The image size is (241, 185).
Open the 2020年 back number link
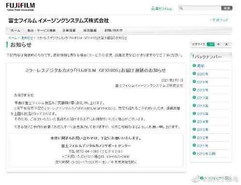tap(202, 74)
